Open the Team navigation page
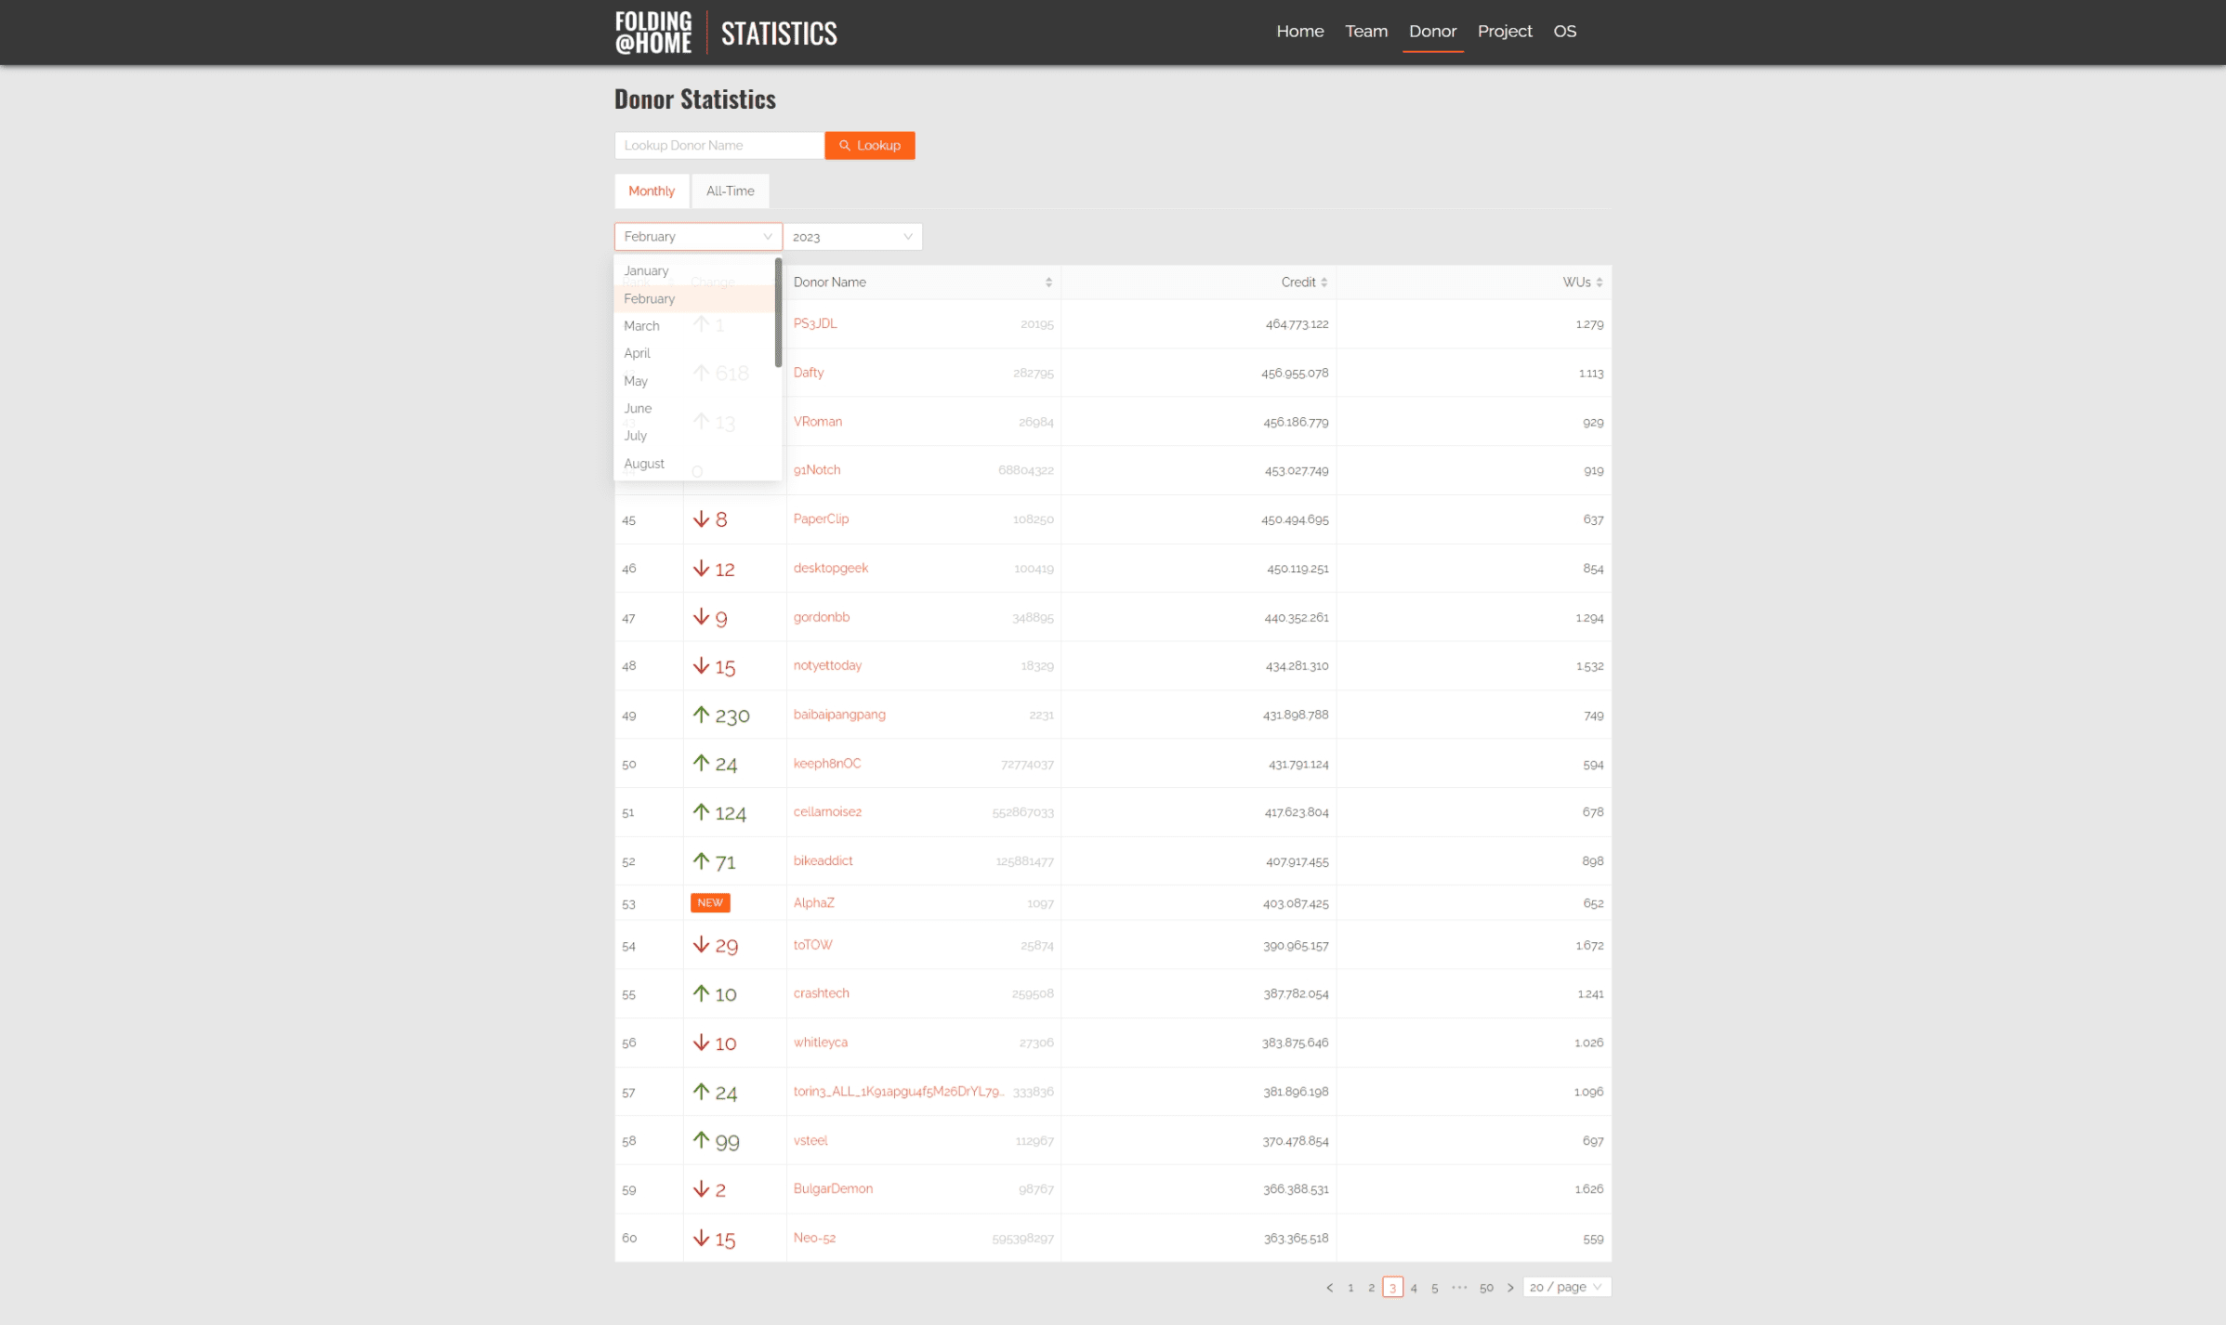Image resolution: width=2226 pixels, height=1325 pixels. (x=1365, y=32)
